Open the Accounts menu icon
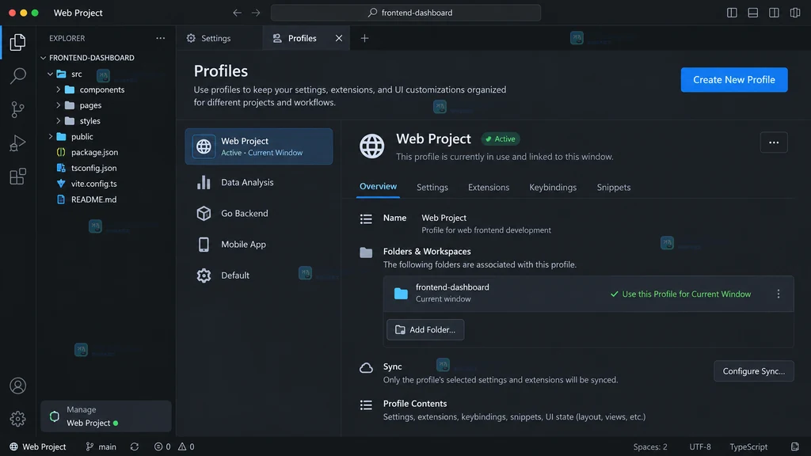The width and height of the screenshot is (811, 456). 17,386
